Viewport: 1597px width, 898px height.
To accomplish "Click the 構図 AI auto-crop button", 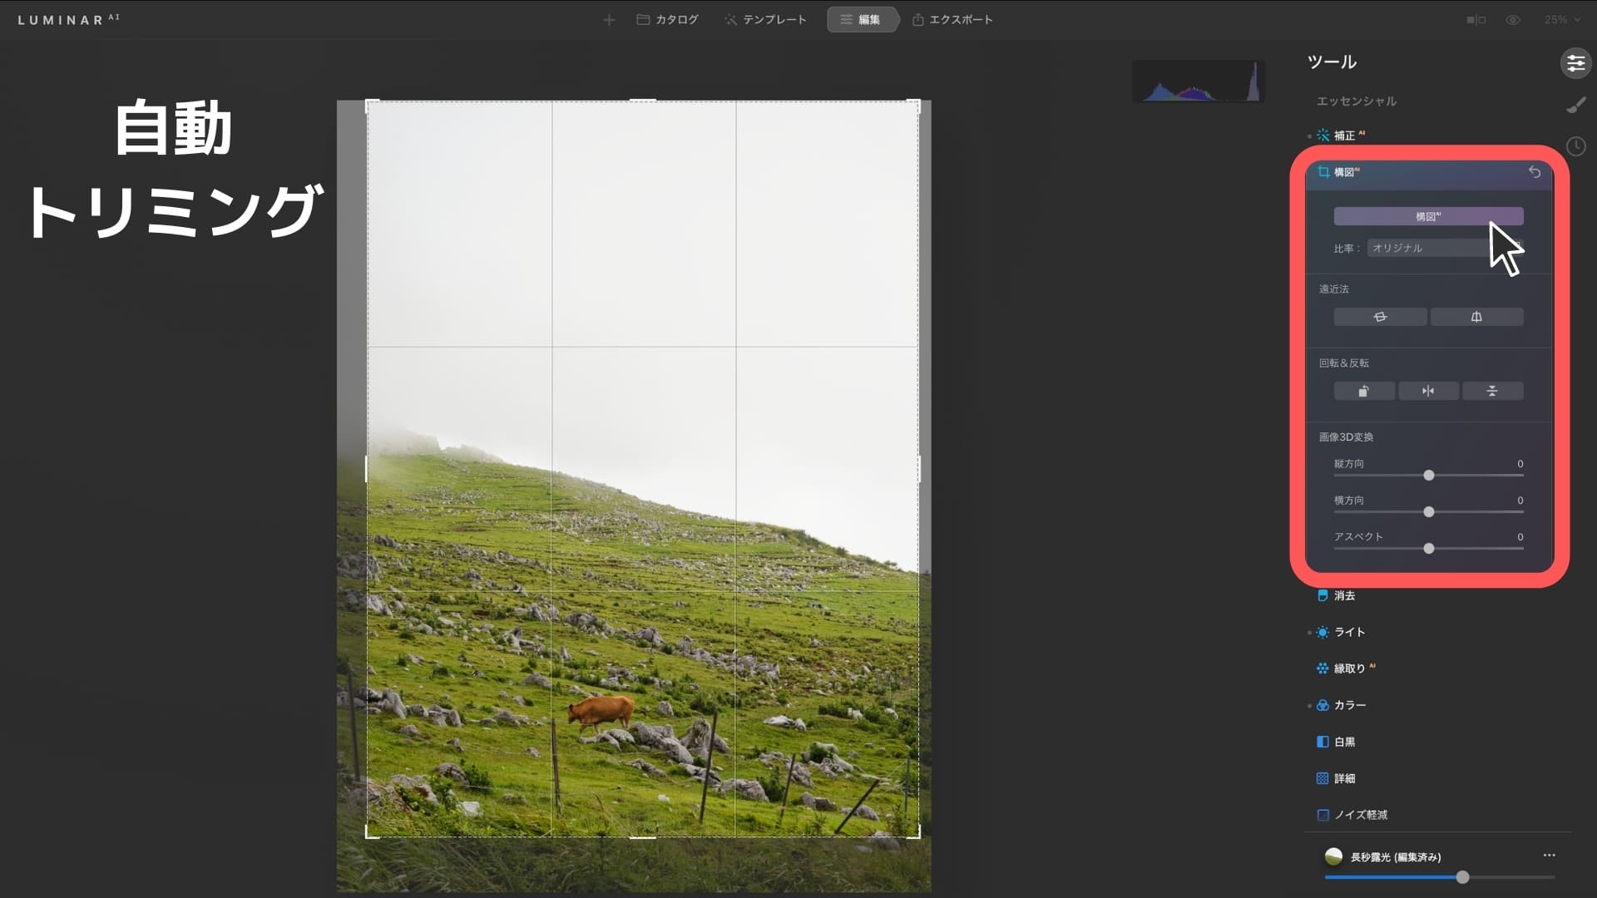I will pos(1428,216).
